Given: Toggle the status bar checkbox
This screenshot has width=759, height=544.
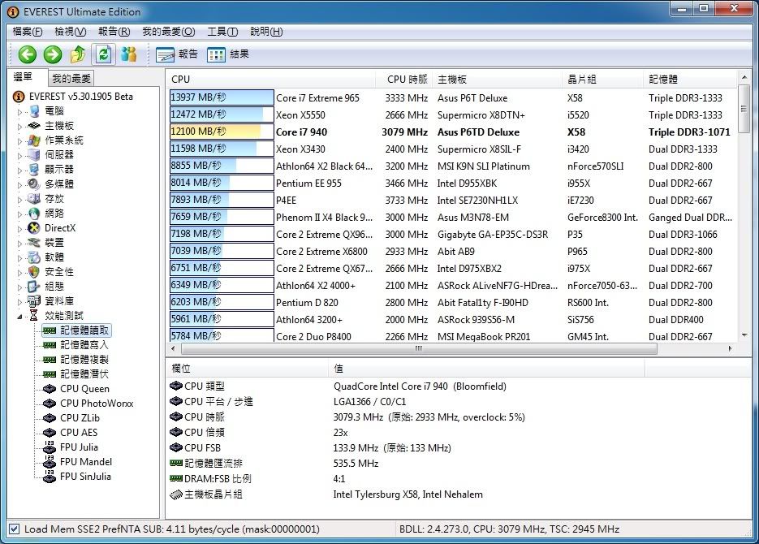Looking at the screenshot, I should (x=15, y=529).
